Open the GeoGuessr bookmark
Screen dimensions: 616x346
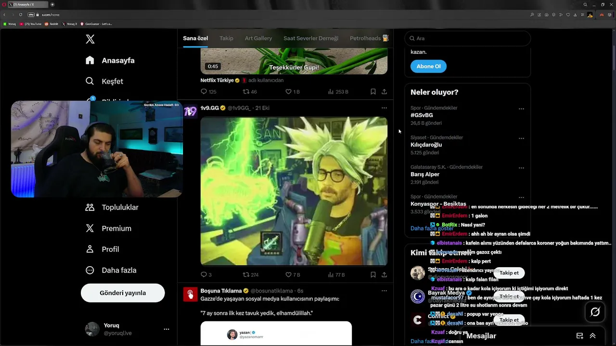(96, 24)
